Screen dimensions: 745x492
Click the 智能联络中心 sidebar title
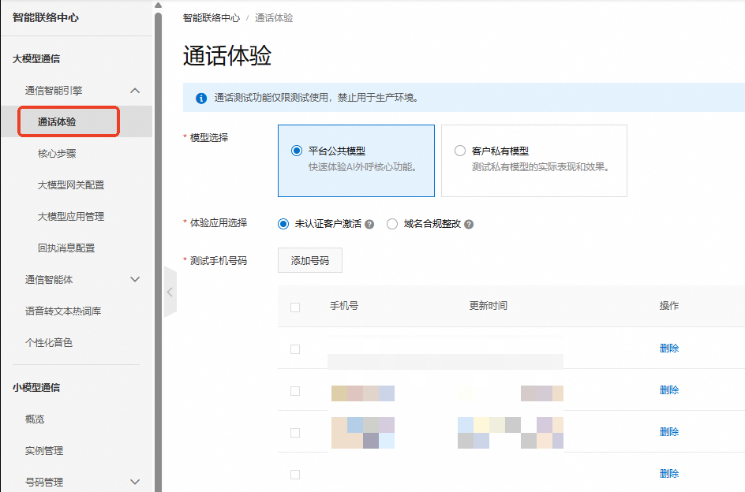pos(46,17)
